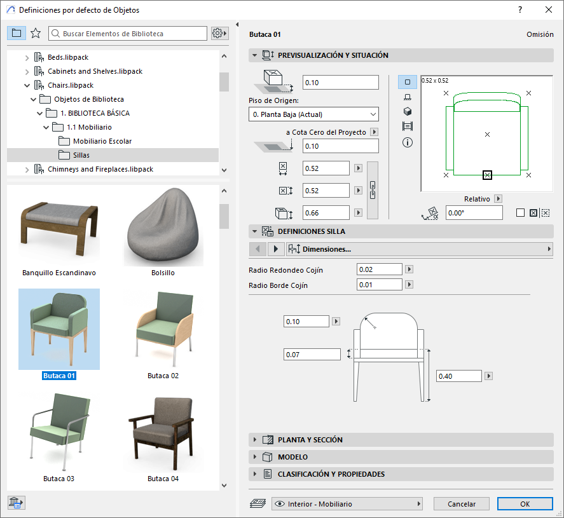Select the side elevation preview icon
564x518 pixels.
point(408,97)
